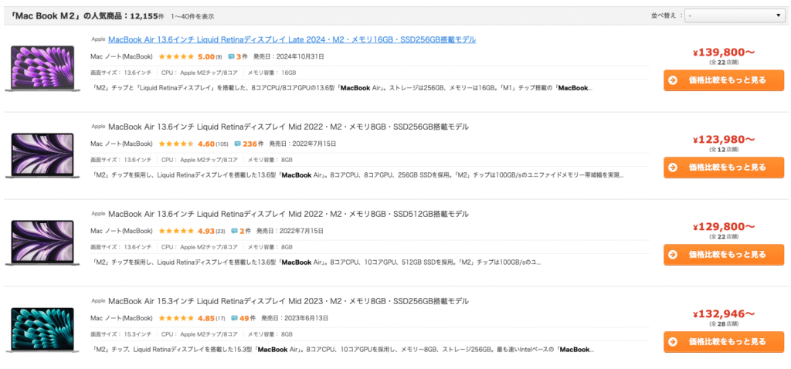
Task: Click 価格比較をもっと見る button for ¥139,800 item
Action: [723, 80]
